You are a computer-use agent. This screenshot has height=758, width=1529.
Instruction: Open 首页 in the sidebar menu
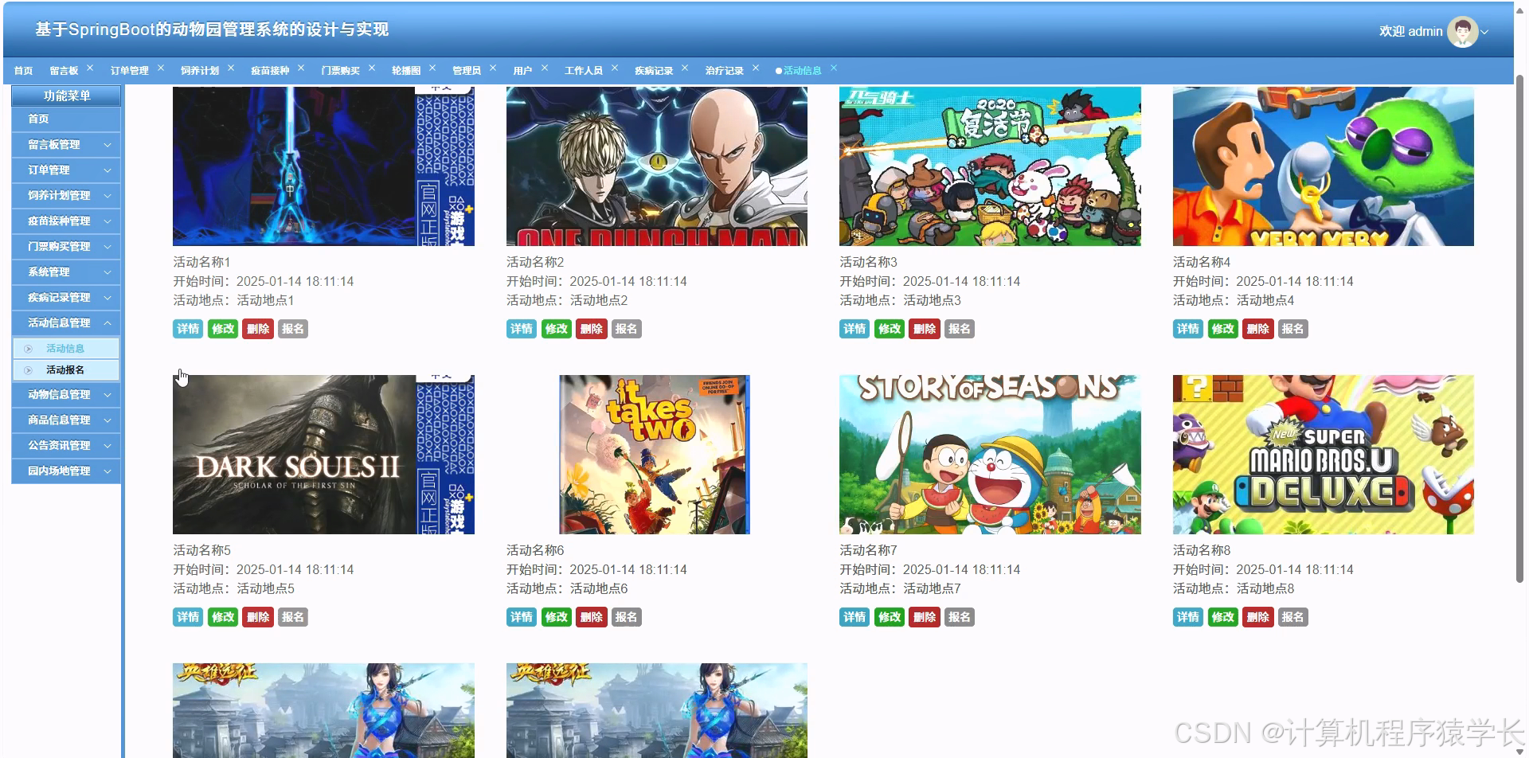66,119
